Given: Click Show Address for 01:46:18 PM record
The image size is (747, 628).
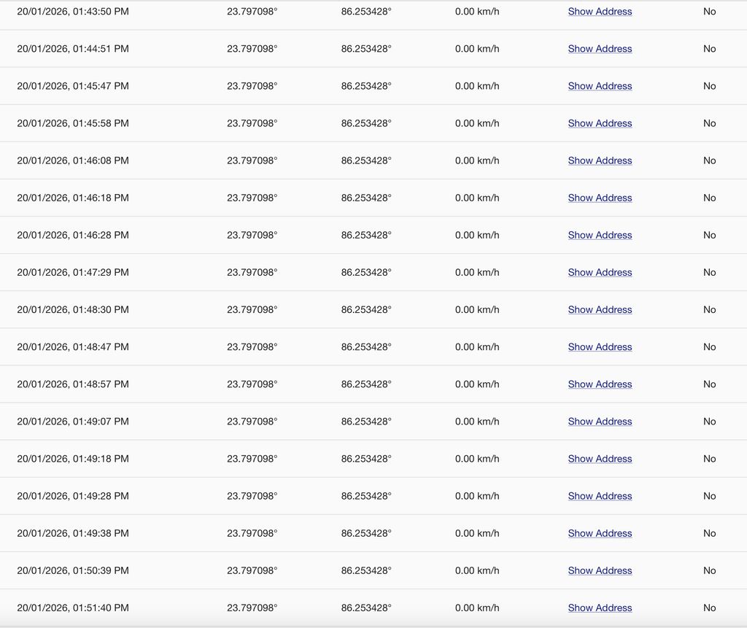Looking at the screenshot, I should coord(600,198).
